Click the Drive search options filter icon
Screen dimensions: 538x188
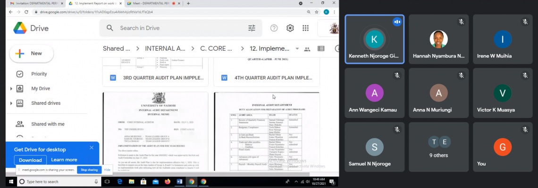252,28
